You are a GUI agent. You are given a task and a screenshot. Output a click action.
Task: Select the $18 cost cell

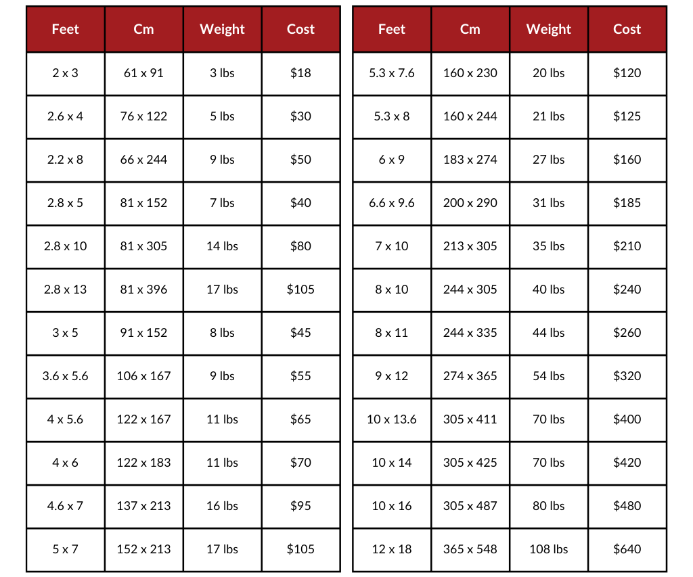[x=300, y=73]
